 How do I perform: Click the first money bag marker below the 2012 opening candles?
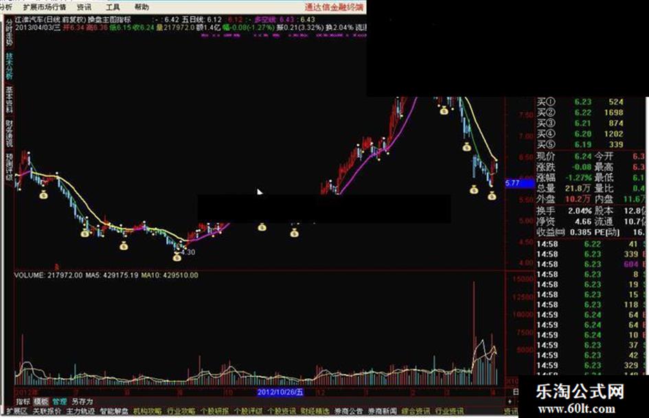tap(43, 194)
